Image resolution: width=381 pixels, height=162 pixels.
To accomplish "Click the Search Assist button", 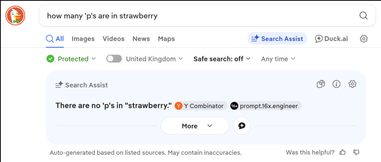I will click(x=277, y=39).
